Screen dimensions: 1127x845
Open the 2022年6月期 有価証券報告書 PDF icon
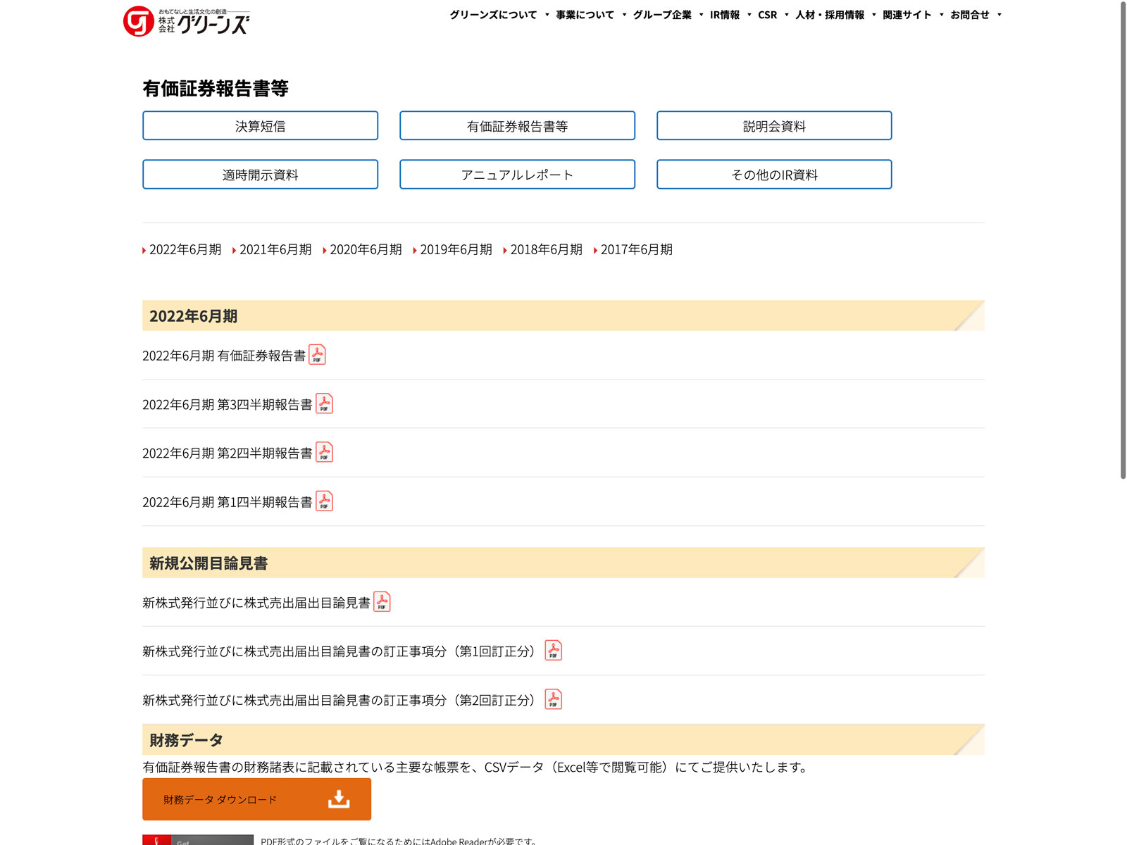pos(317,355)
